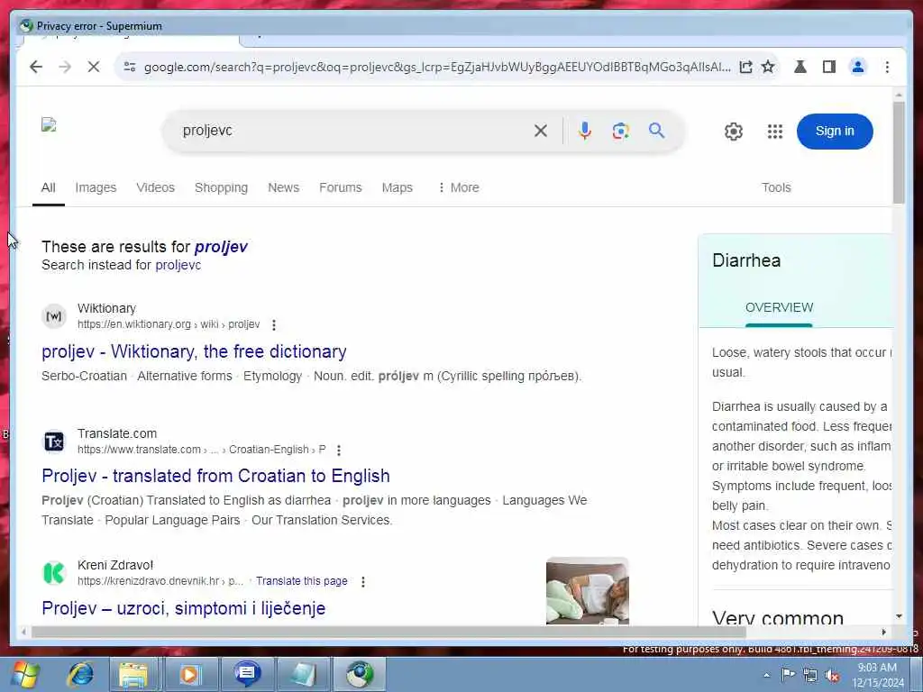Switch to the Maps tab
Image resolution: width=923 pixels, height=692 pixels.
point(398,187)
